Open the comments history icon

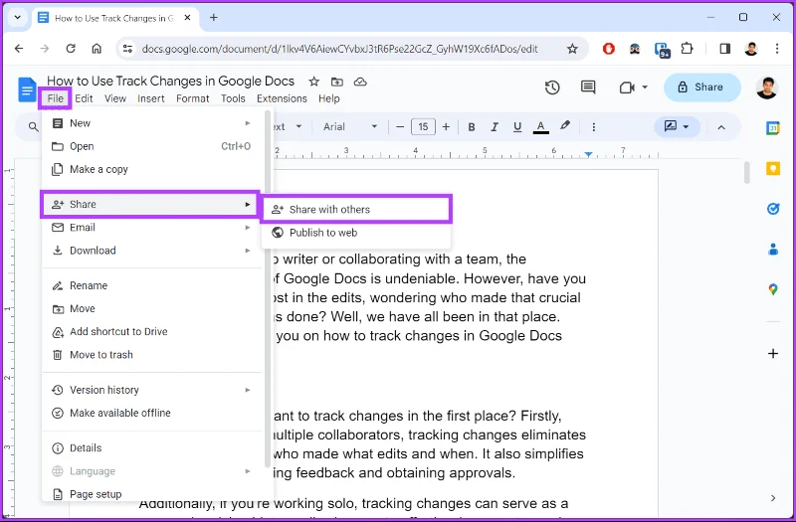click(x=588, y=87)
